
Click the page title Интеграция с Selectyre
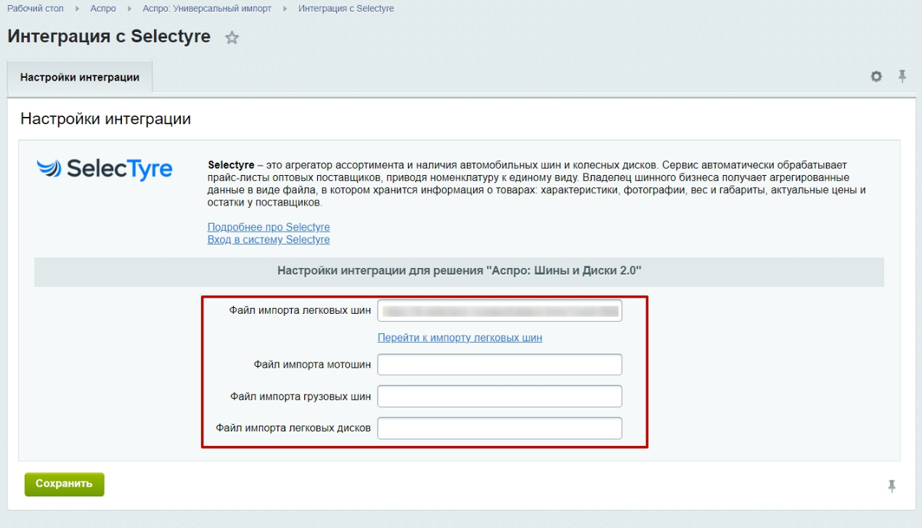(x=109, y=36)
